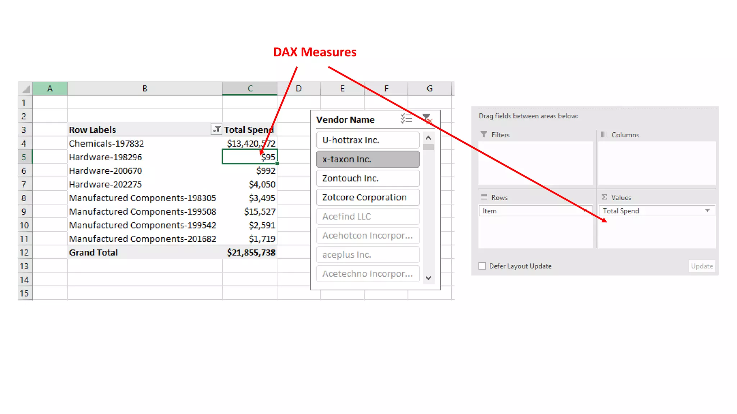Select the Grand Total value cell
This screenshot has width=737, height=414.
click(250, 253)
